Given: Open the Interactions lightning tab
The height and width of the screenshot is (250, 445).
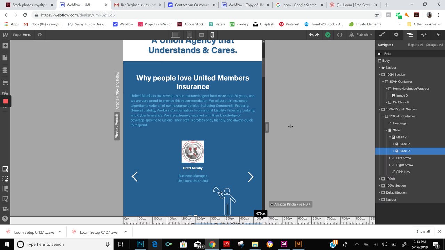Looking at the screenshot, I should [438, 35].
